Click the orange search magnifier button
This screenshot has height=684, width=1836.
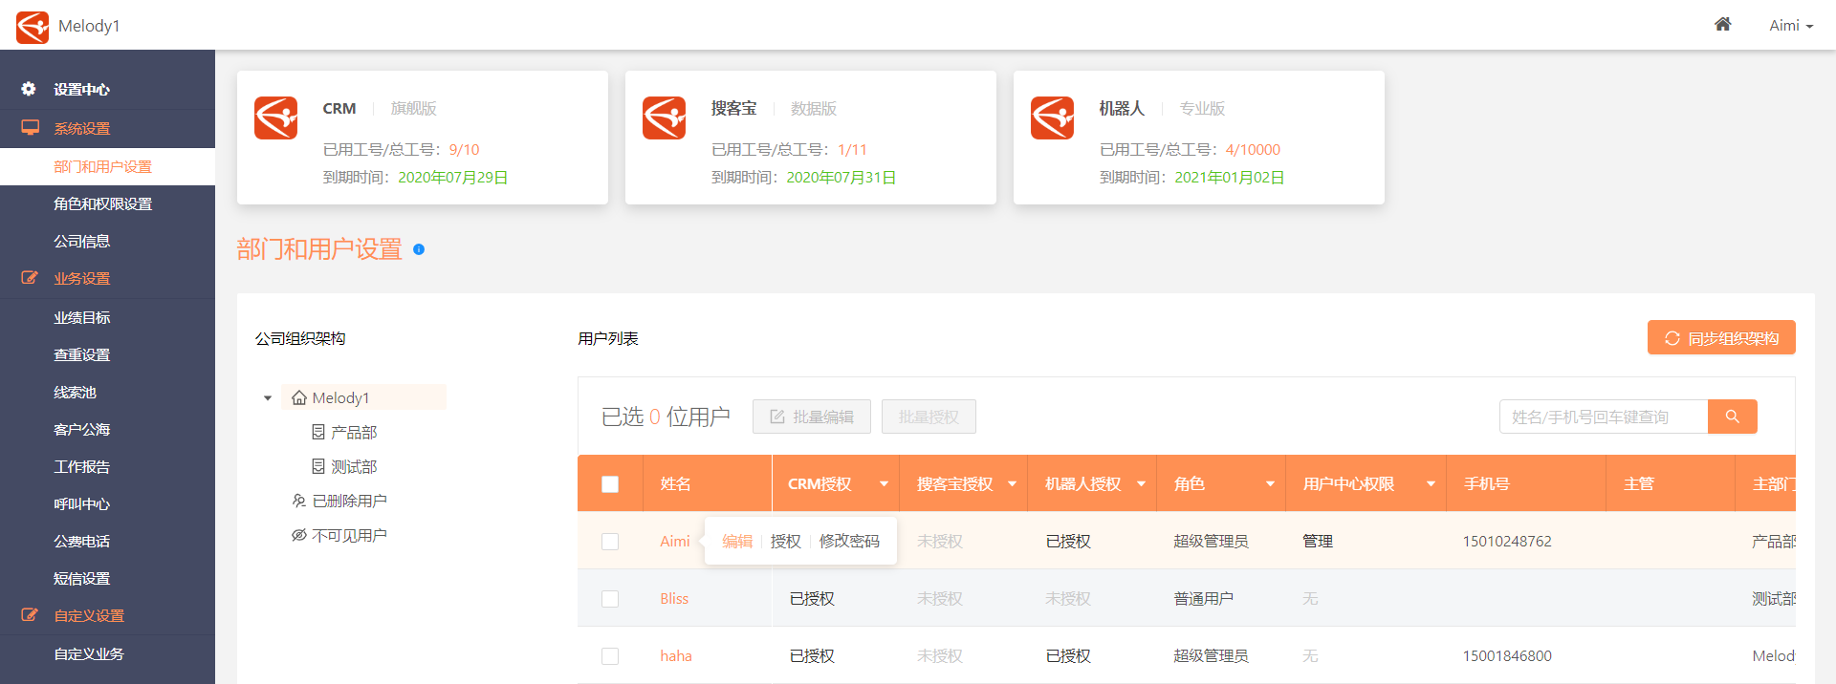tap(1732, 417)
